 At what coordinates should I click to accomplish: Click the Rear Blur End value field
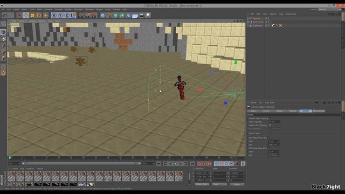274,155
